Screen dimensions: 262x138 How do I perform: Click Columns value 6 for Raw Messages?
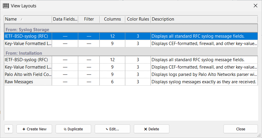click(x=112, y=82)
